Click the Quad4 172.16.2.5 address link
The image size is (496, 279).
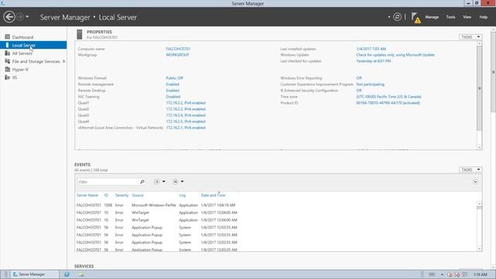[x=186, y=122]
